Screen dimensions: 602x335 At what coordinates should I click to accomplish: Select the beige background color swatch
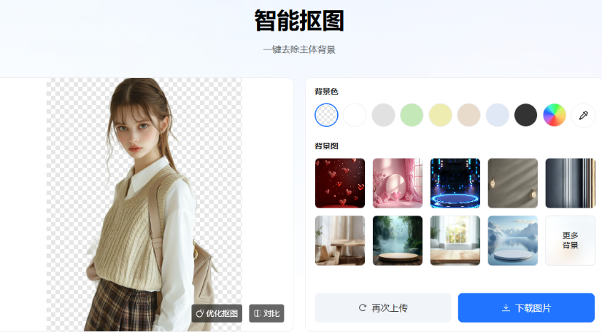click(x=468, y=115)
